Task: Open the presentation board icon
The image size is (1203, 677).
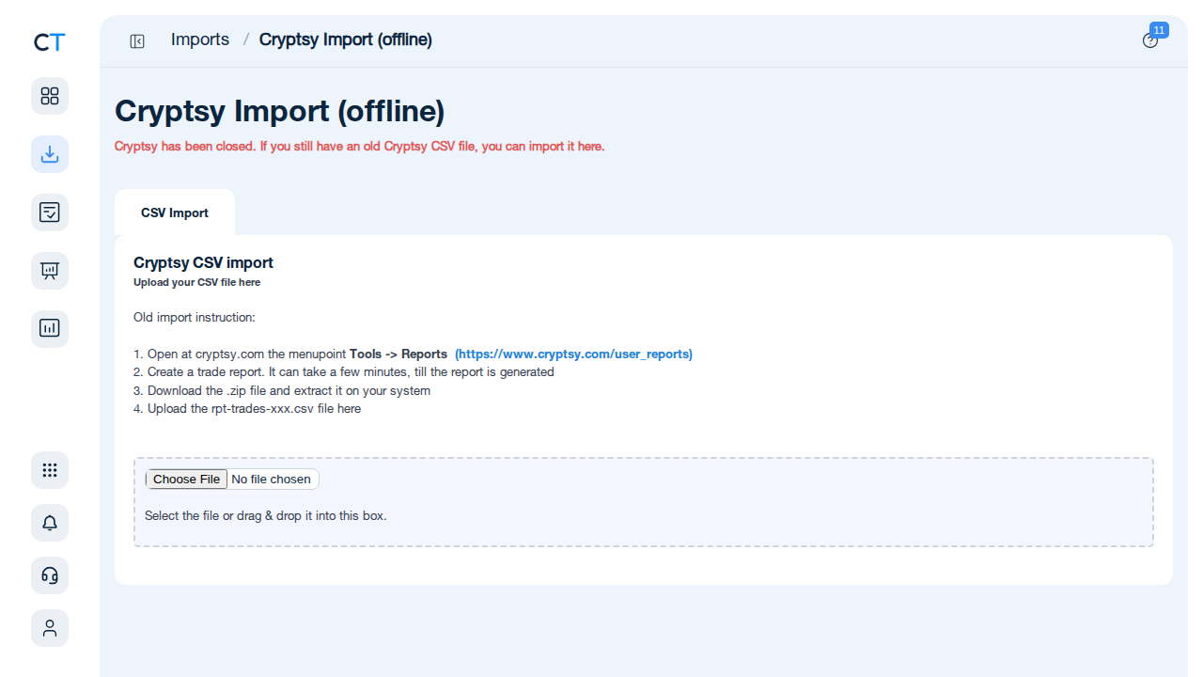Action: pyautogui.click(x=50, y=271)
